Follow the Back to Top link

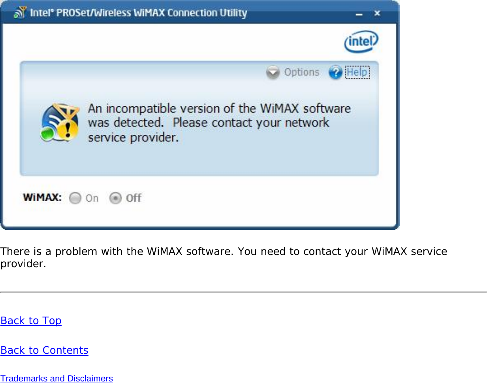[31, 321]
